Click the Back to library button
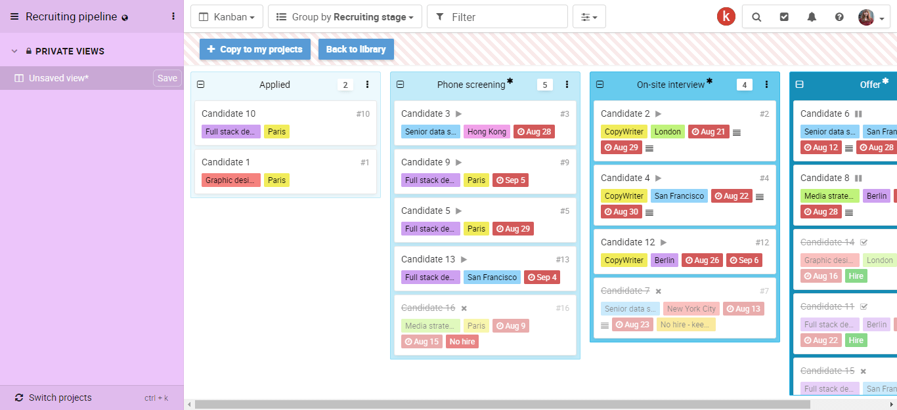The height and width of the screenshot is (410, 897). pos(356,49)
